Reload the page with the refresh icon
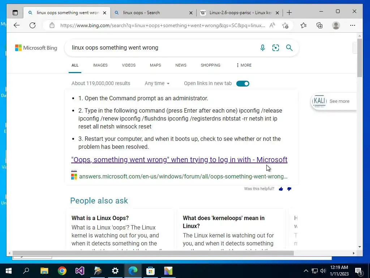The width and height of the screenshot is (370, 278). click(x=33, y=25)
